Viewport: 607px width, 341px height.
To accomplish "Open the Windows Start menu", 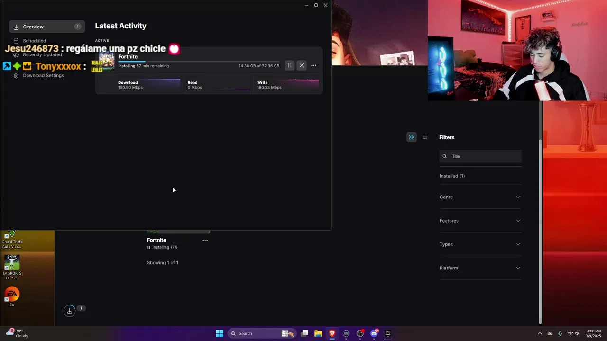I will pos(220,333).
